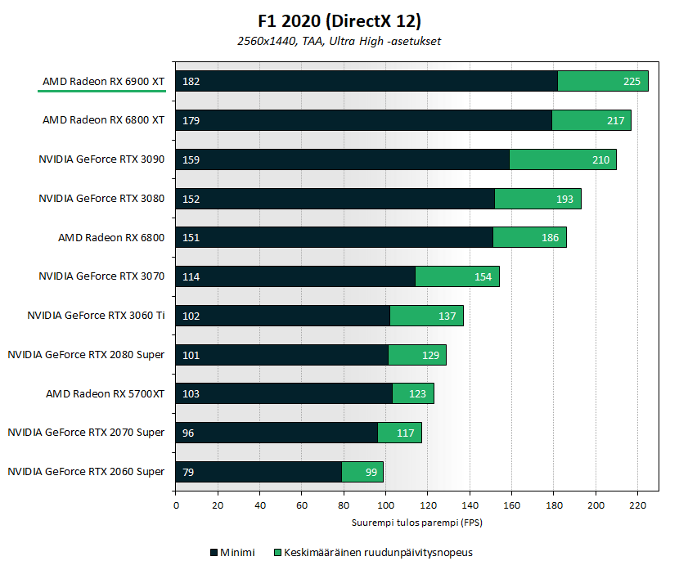This screenshot has width=679, height=570.
Task: Select the NVIDIA GeForce RTX 2080 Super label
Action: pos(86,355)
